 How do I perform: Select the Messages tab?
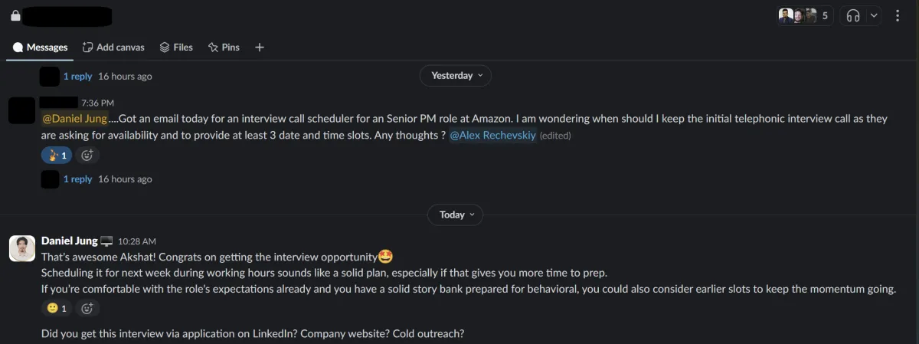[x=41, y=48]
